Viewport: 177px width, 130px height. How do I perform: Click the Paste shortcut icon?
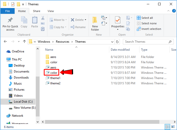pyautogui.click(x=43, y=29)
